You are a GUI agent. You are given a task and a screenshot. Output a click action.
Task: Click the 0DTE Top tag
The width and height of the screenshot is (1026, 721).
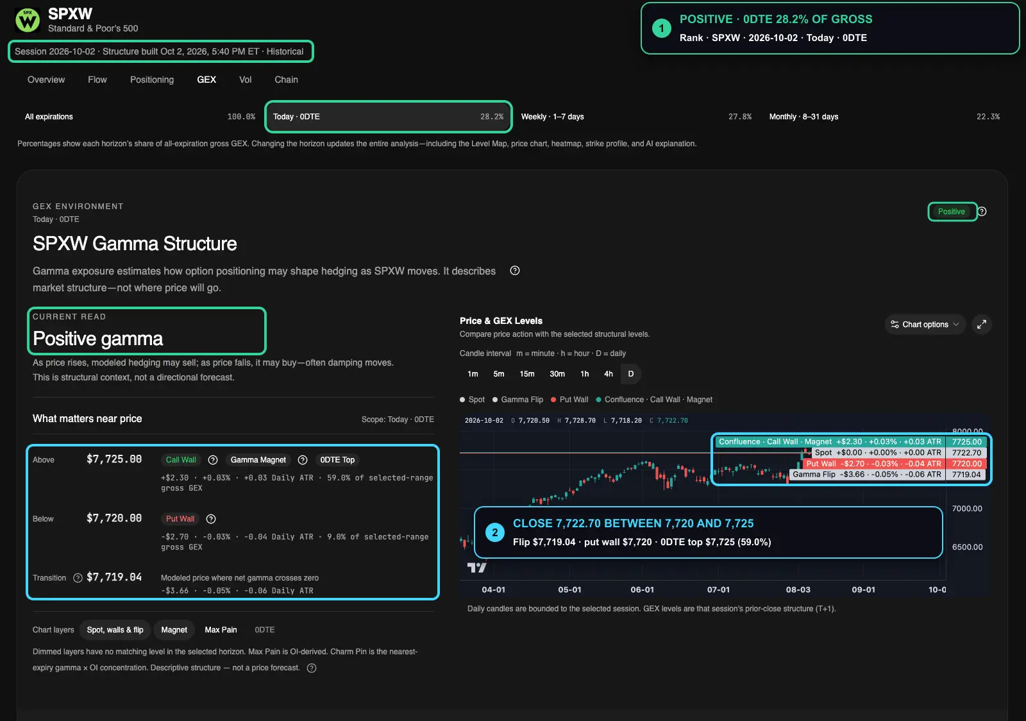337,460
